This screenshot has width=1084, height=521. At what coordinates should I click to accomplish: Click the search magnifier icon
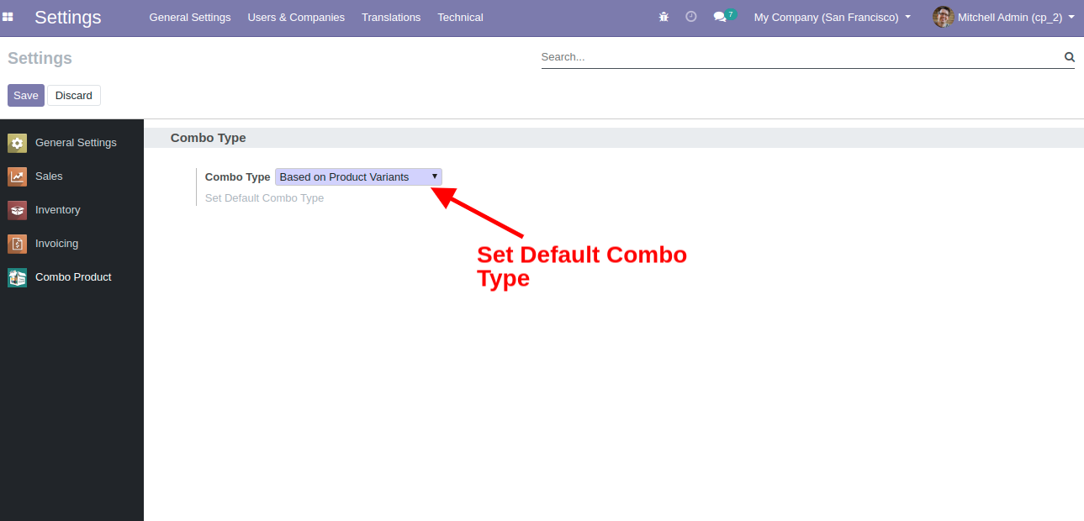pos(1069,56)
